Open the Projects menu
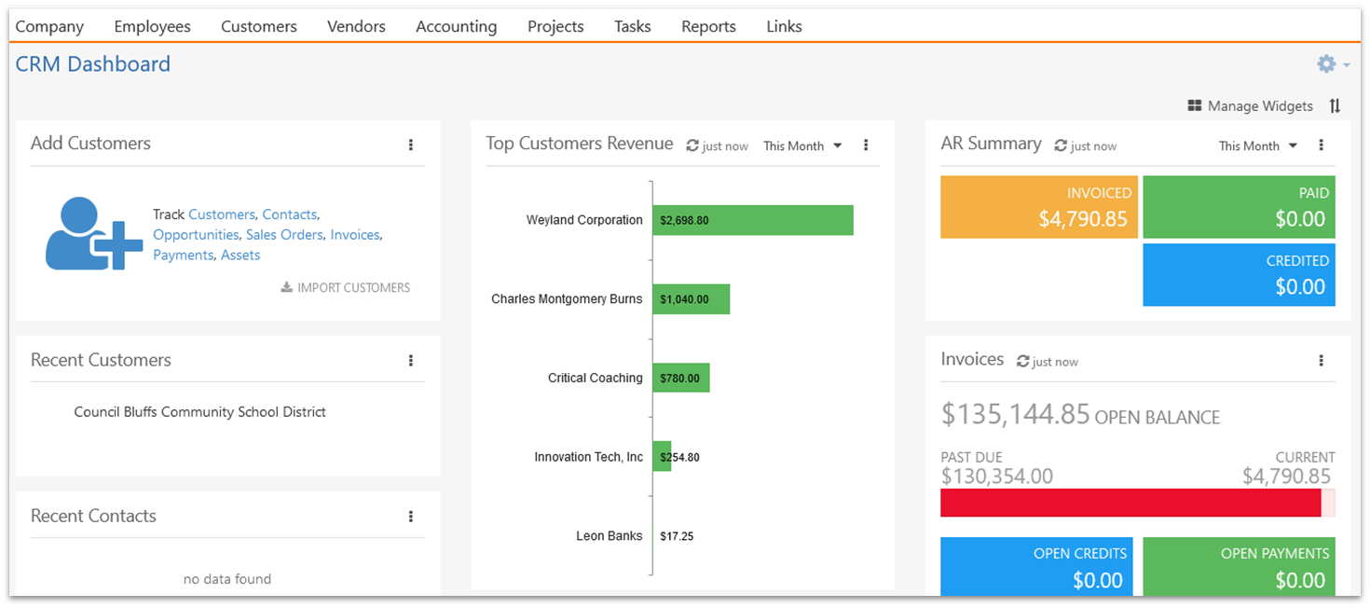Screen dimensions: 1370x608 tap(555, 26)
